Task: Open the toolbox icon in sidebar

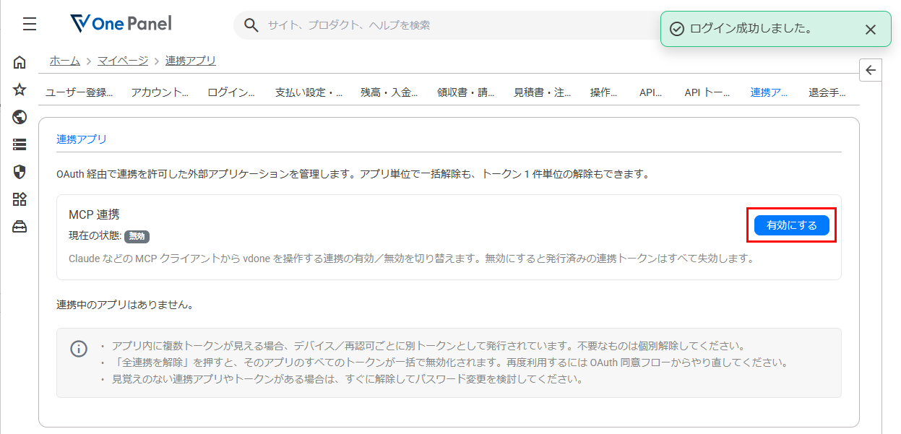Action: (x=20, y=227)
